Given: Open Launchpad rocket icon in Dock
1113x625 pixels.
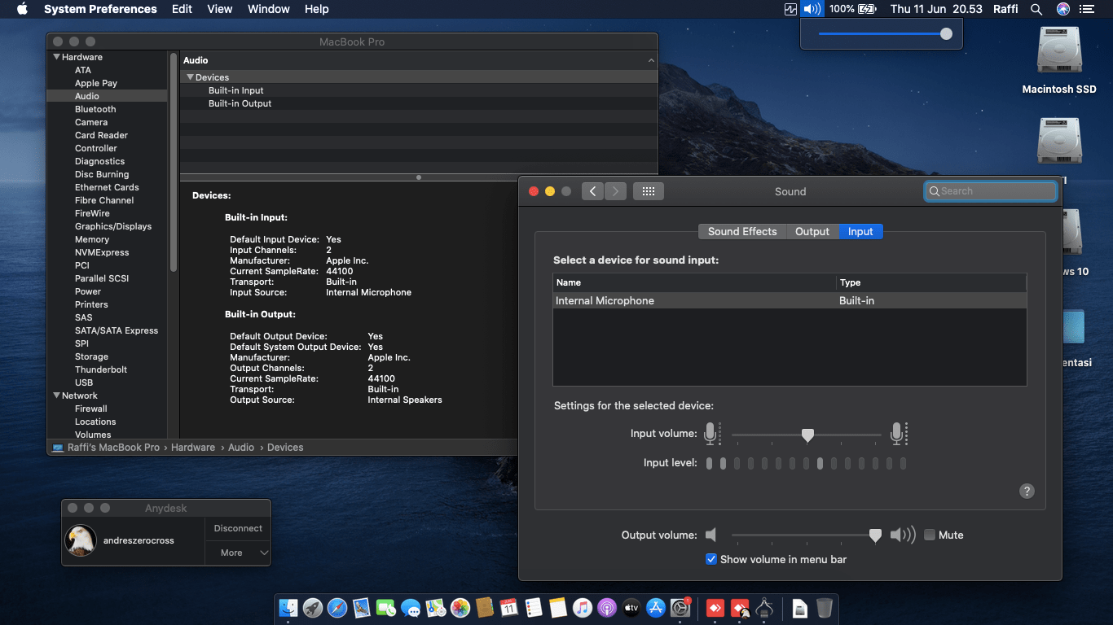Looking at the screenshot, I should pyautogui.click(x=313, y=607).
